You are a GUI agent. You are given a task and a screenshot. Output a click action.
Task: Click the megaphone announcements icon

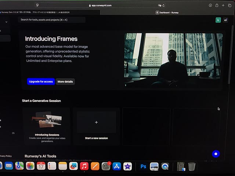(226, 20)
